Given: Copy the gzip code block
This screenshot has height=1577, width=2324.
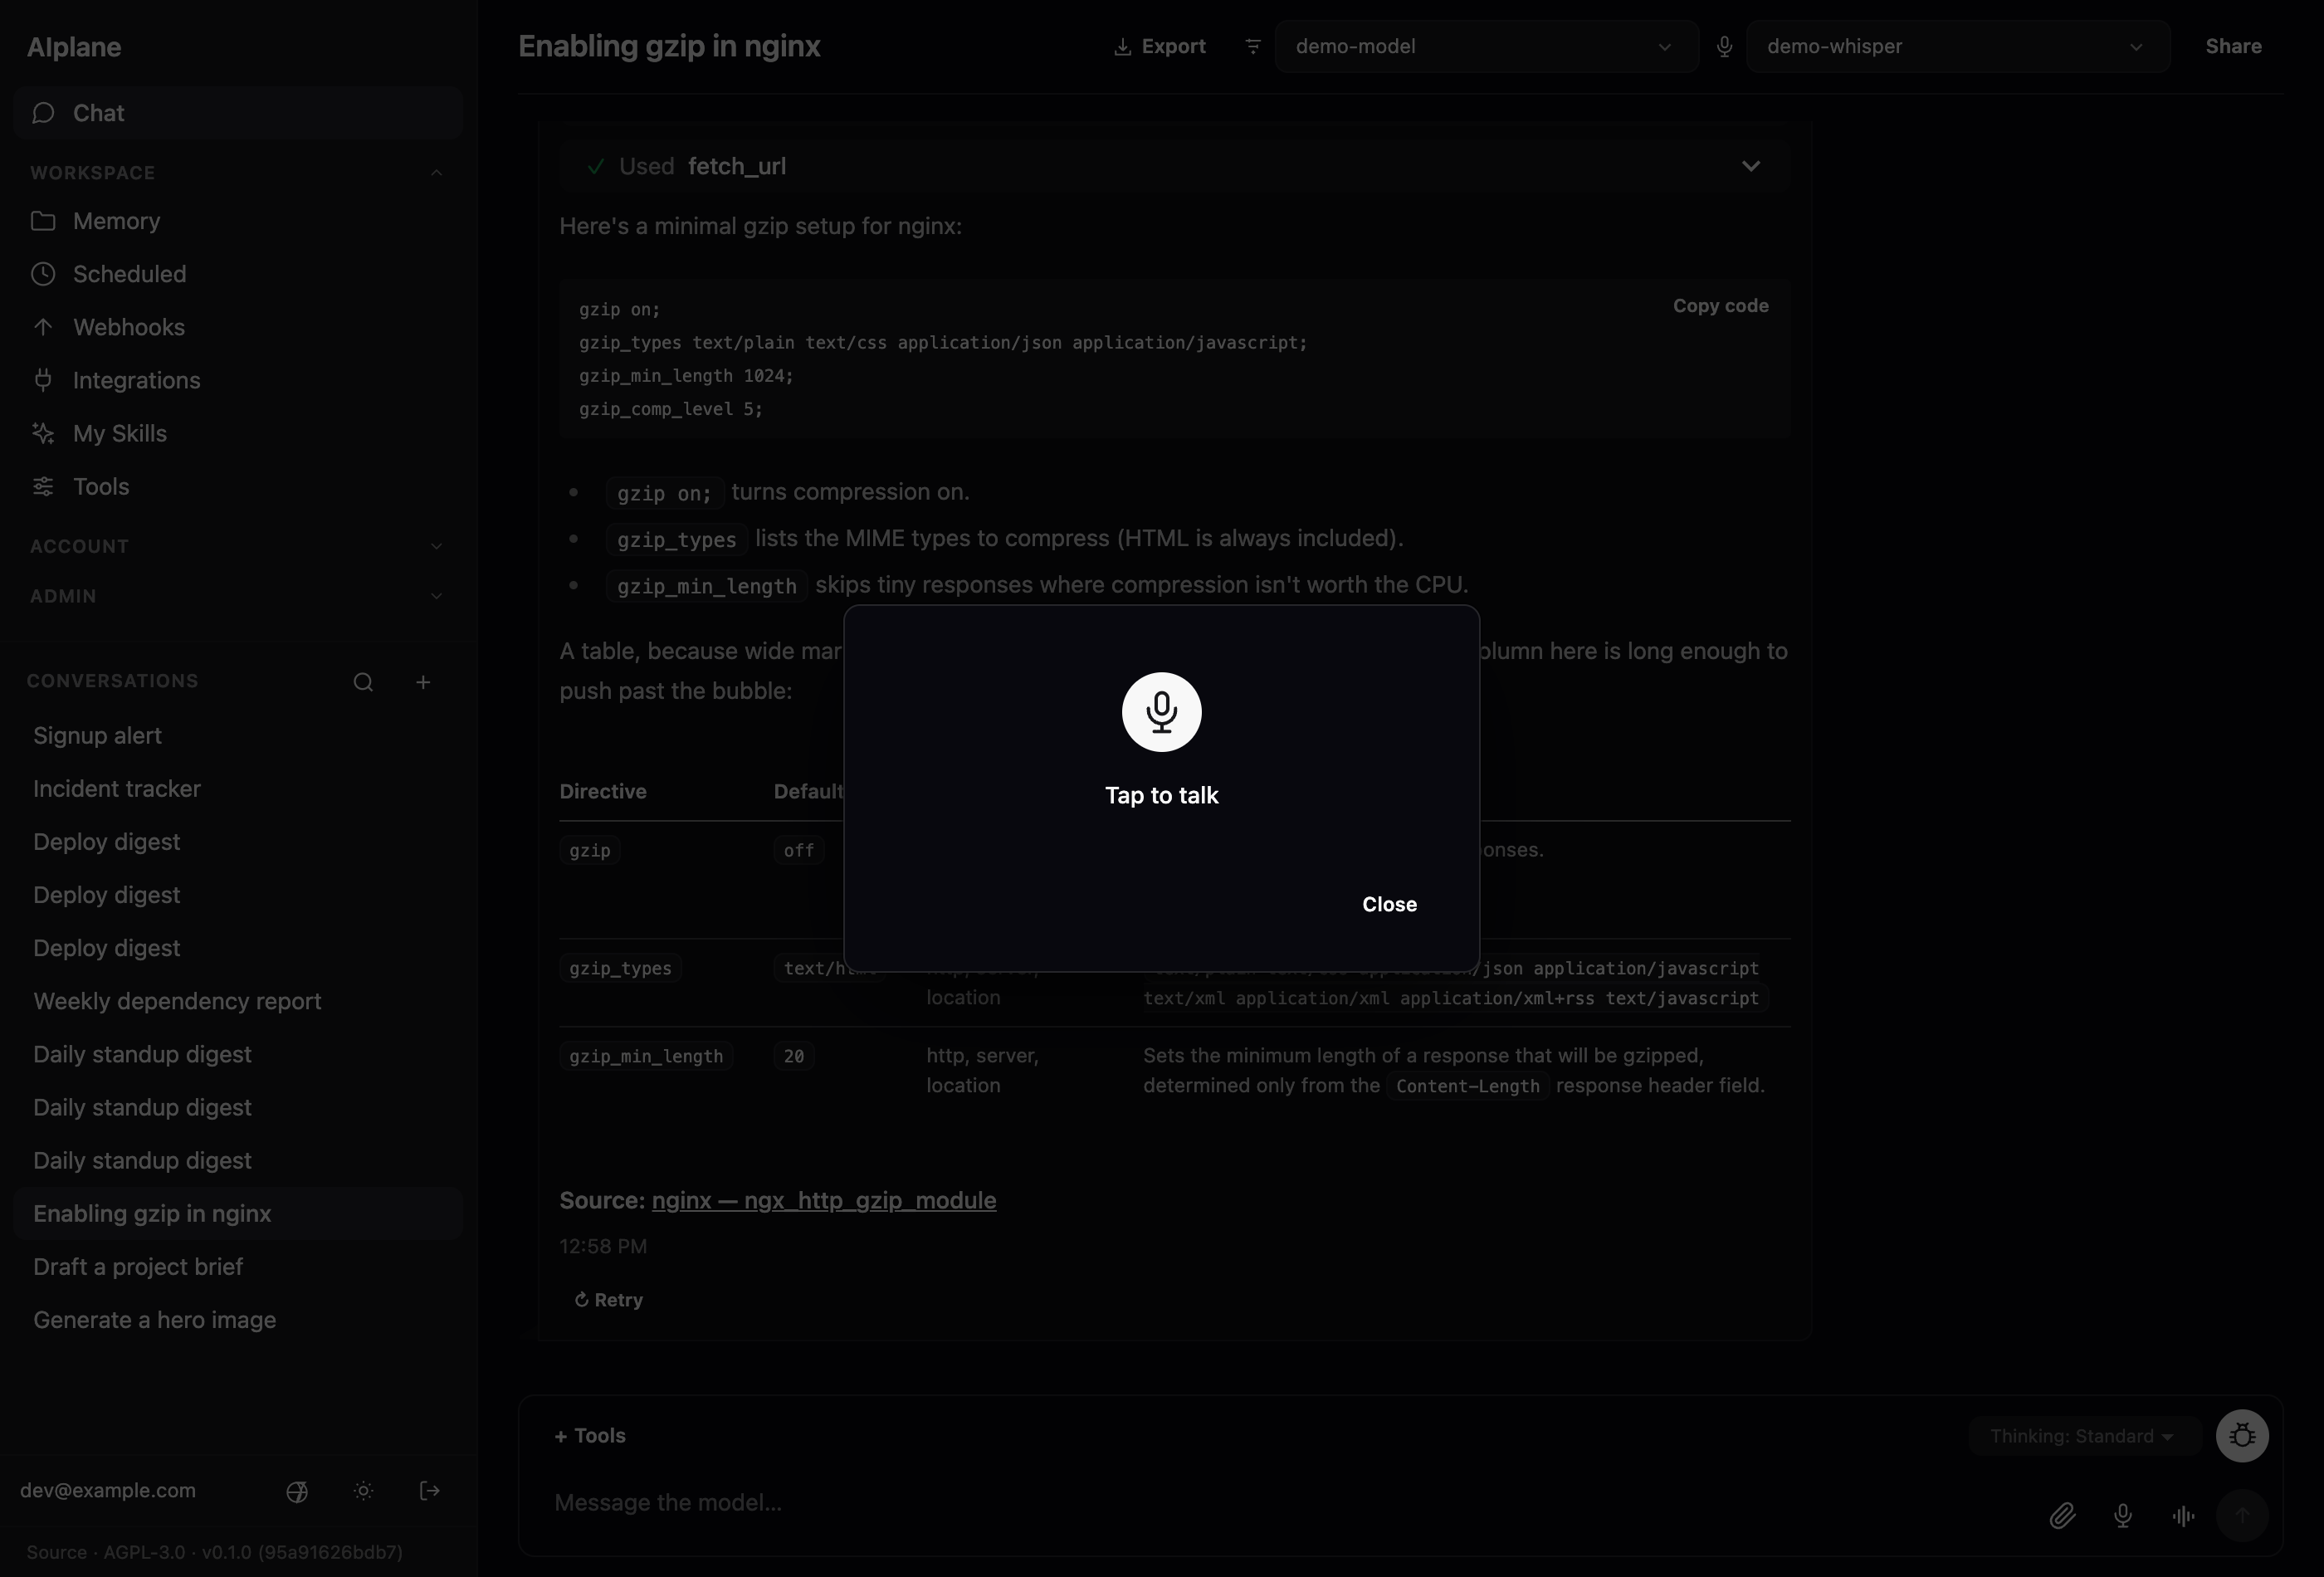Looking at the screenshot, I should (x=1720, y=306).
